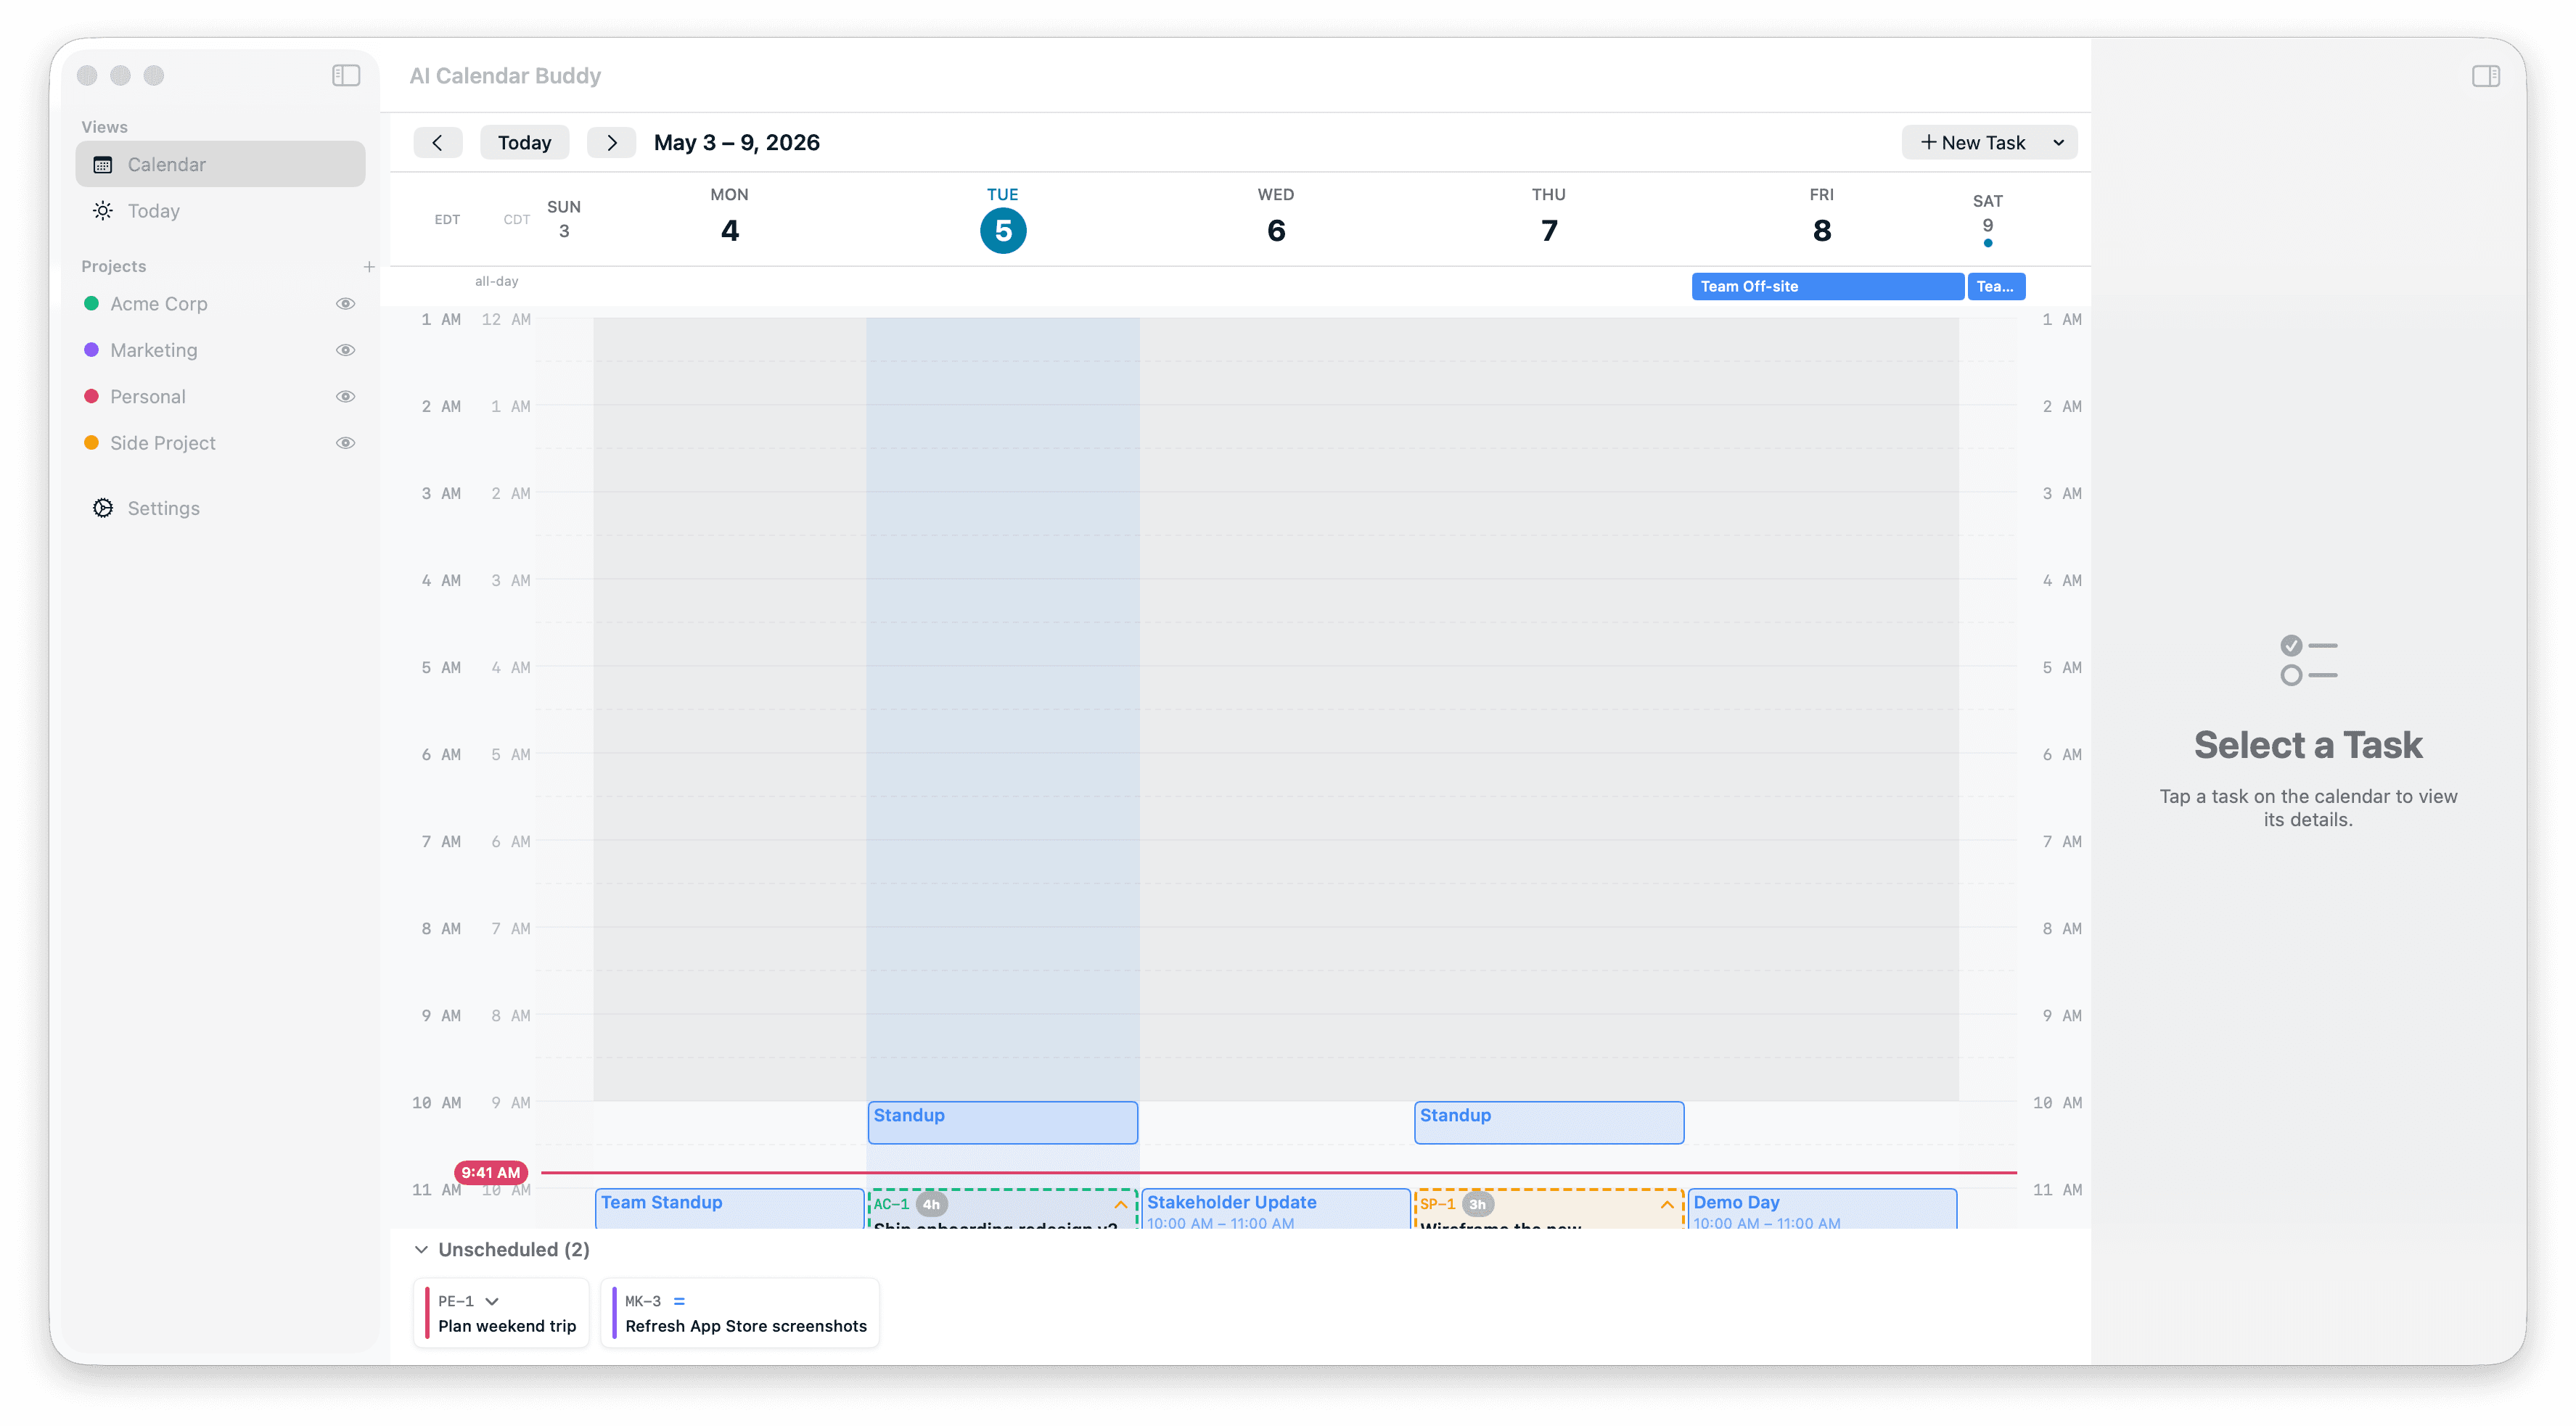Select the Today view in sidebar
This screenshot has width=2576, height=1426.
[220, 211]
